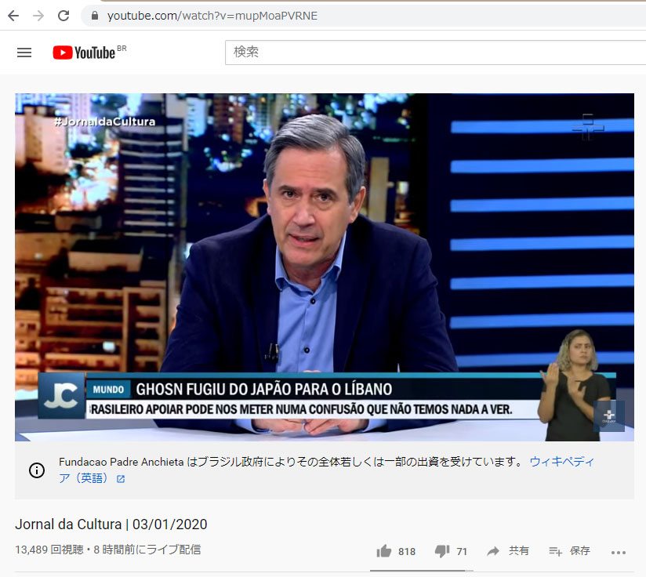This screenshot has width=646, height=577.
Task: Go to the YouTube home logo
Action: click(x=84, y=53)
